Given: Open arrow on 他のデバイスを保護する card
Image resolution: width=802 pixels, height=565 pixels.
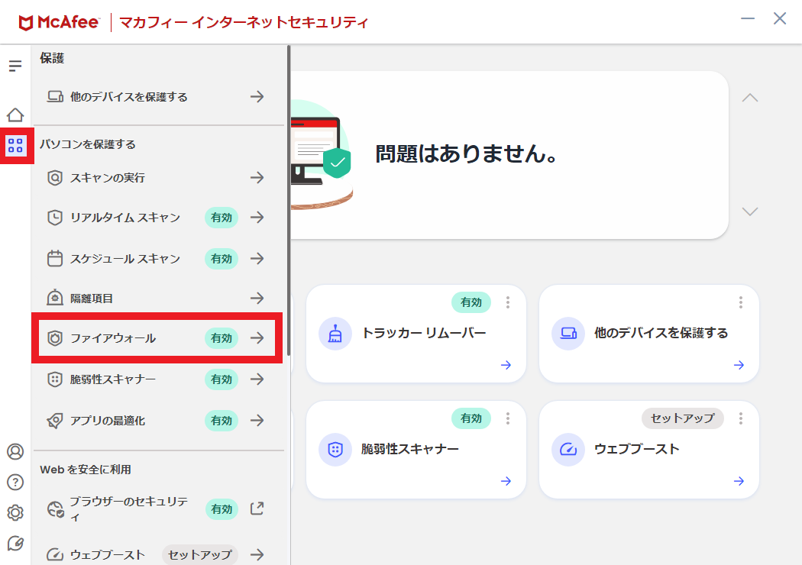Looking at the screenshot, I should tap(739, 364).
